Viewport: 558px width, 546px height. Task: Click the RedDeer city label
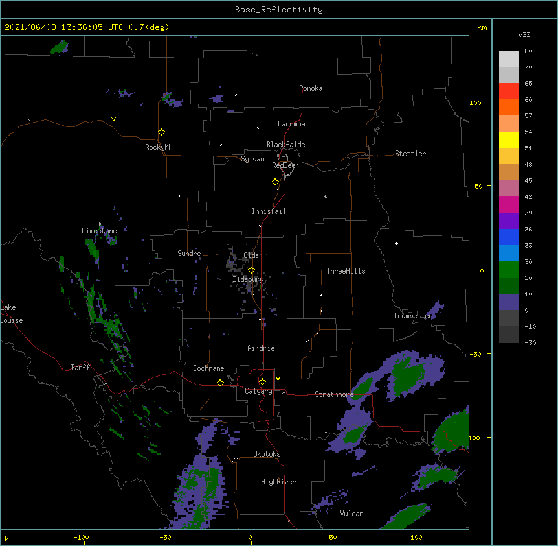tap(285, 165)
